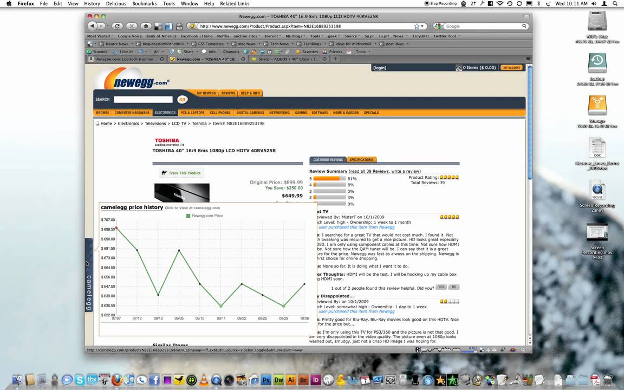Go back with the browser Back arrow
The image size is (624, 390).
92,26
